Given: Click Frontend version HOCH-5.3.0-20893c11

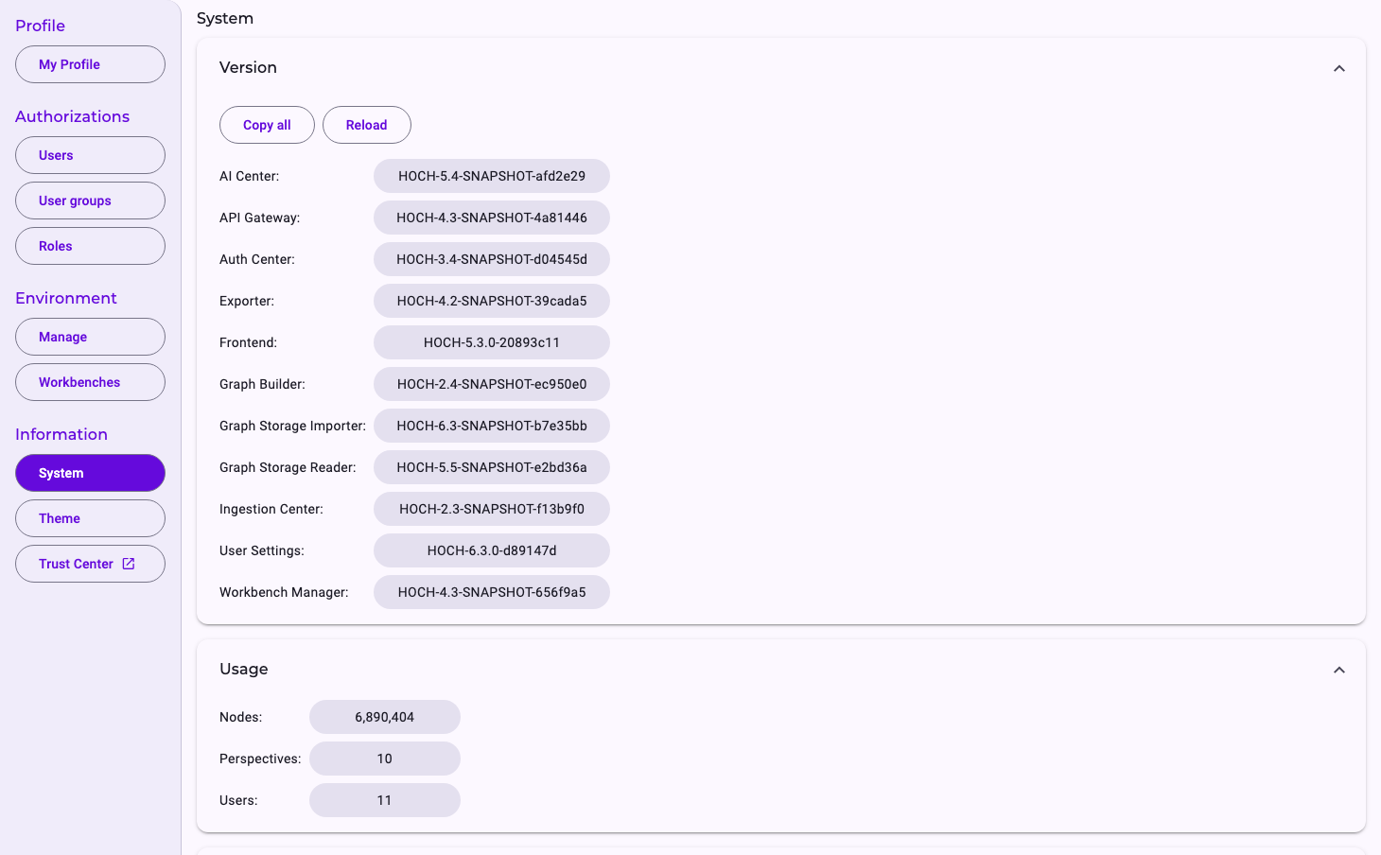Looking at the screenshot, I should click(x=492, y=342).
